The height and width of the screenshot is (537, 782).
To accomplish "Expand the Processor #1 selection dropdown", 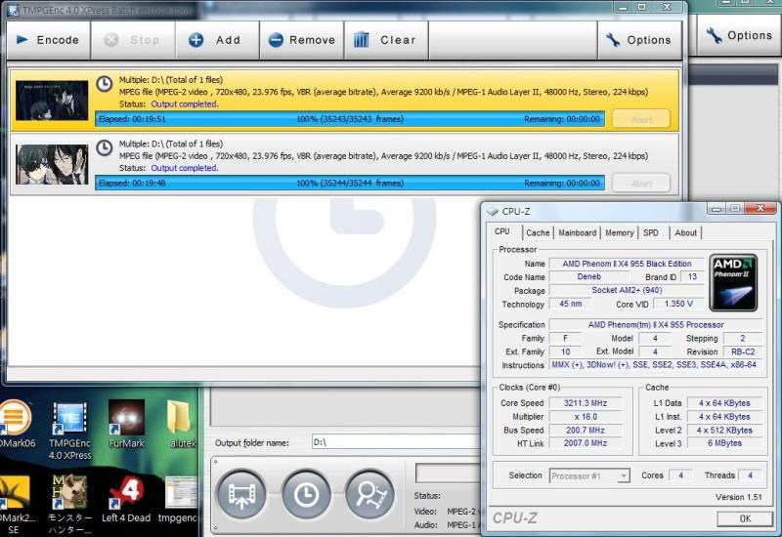I will point(589,475).
